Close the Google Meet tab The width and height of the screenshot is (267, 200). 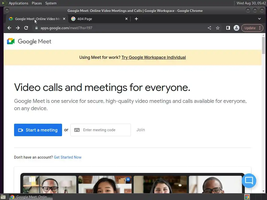64,19
